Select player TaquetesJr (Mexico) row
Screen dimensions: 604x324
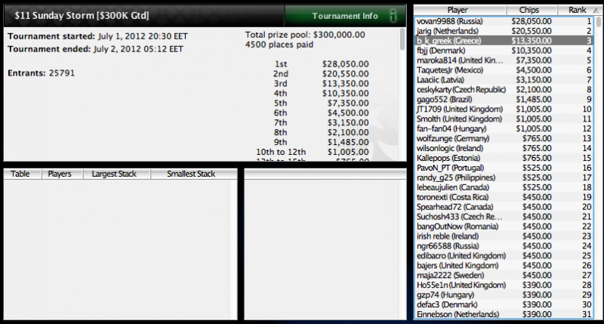click(504, 70)
